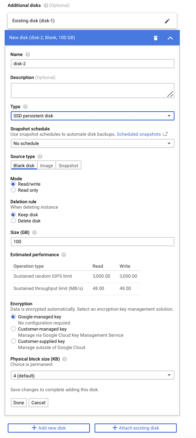Open the SSD persistent disk type dropdown
Screen dimensions: 196x438
click(x=92, y=116)
